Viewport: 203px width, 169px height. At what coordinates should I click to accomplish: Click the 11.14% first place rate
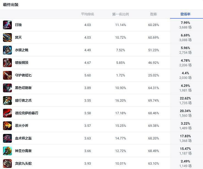coord(121,25)
